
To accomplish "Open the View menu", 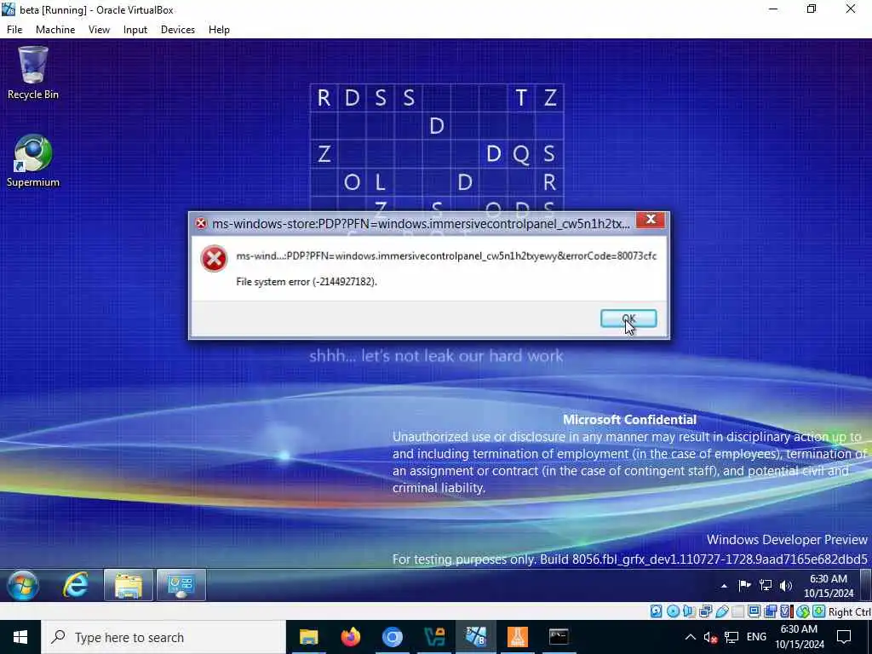I will point(99,30).
